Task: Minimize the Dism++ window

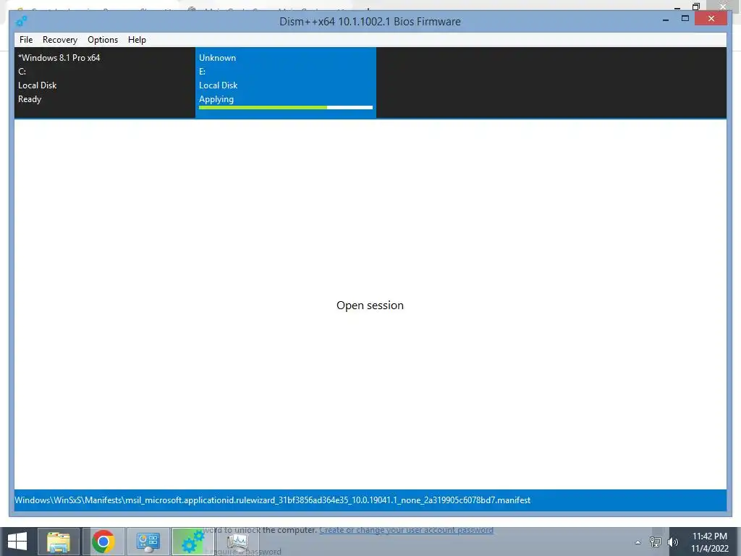Action: 666,20
